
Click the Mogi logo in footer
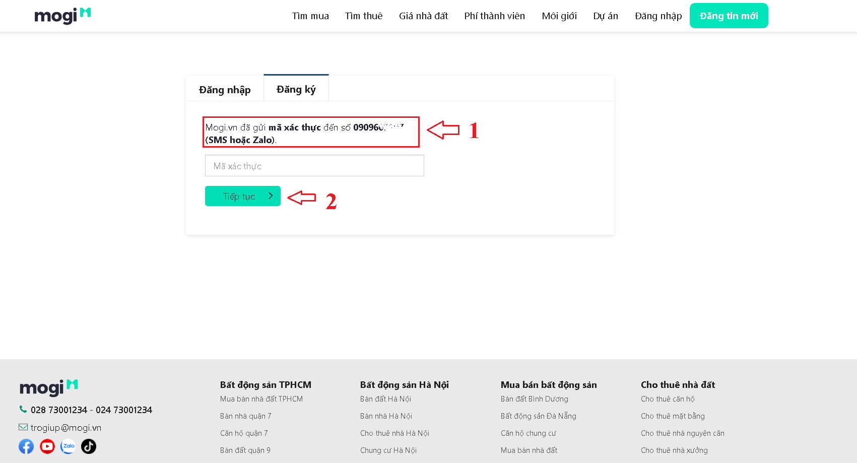pyautogui.click(x=48, y=387)
